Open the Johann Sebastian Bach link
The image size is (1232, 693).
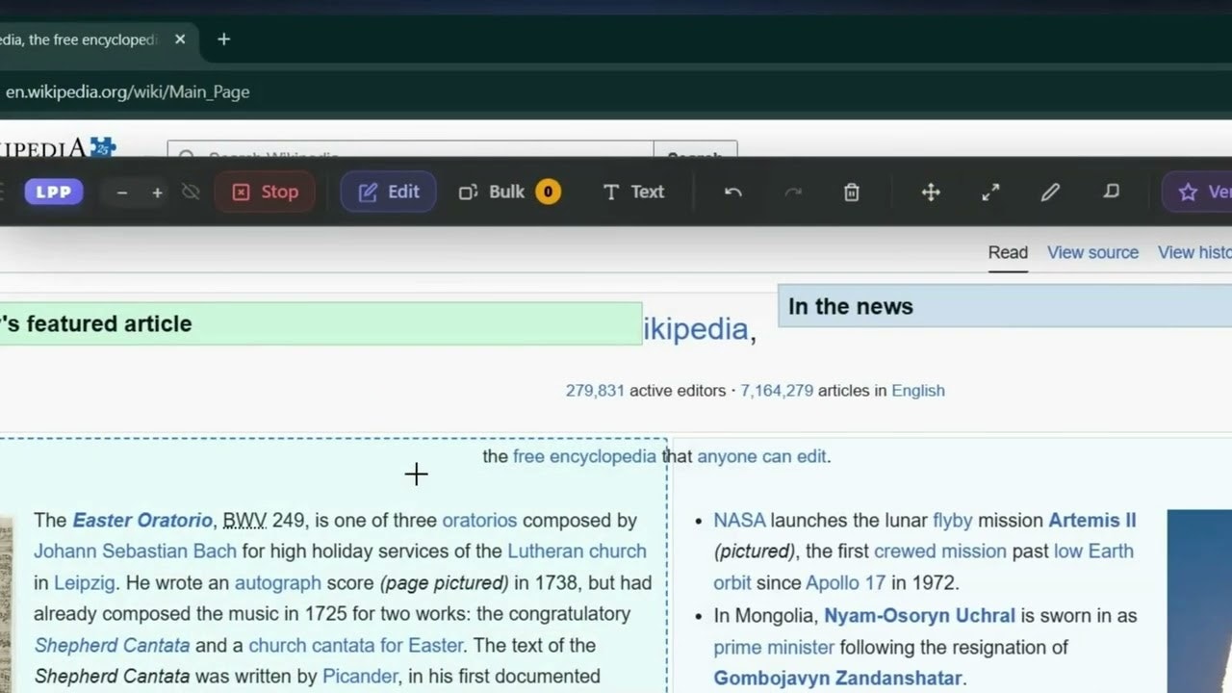pos(135,552)
